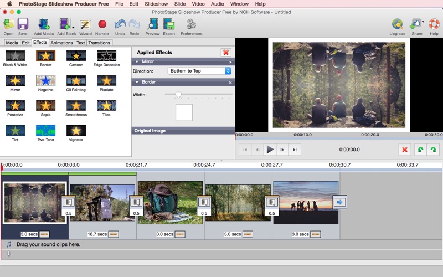443x277 pixels.
Task: Switch to the Text tab
Action: tap(80, 43)
